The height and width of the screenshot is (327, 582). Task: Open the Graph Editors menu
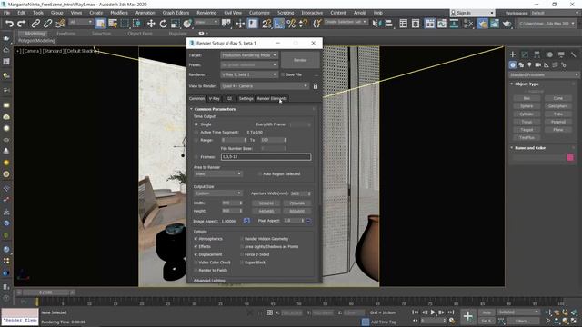pyautogui.click(x=176, y=13)
